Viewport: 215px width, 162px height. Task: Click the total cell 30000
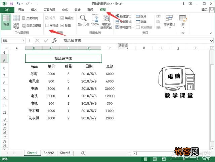click(110, 89)
